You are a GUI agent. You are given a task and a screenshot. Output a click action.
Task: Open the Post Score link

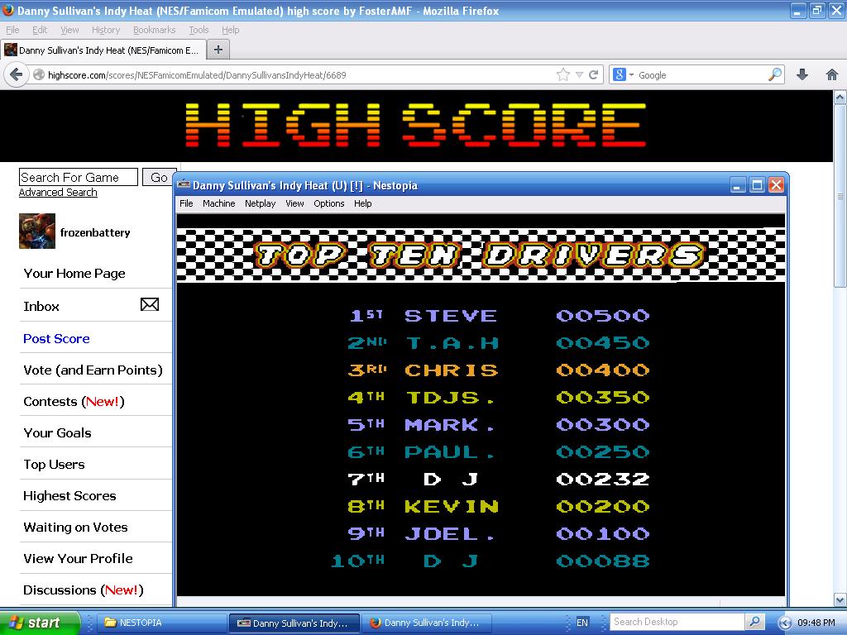pos(57,338)
